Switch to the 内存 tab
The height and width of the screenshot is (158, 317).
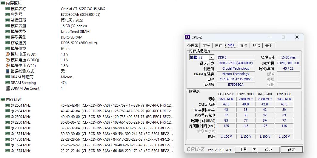pos(218,45)
